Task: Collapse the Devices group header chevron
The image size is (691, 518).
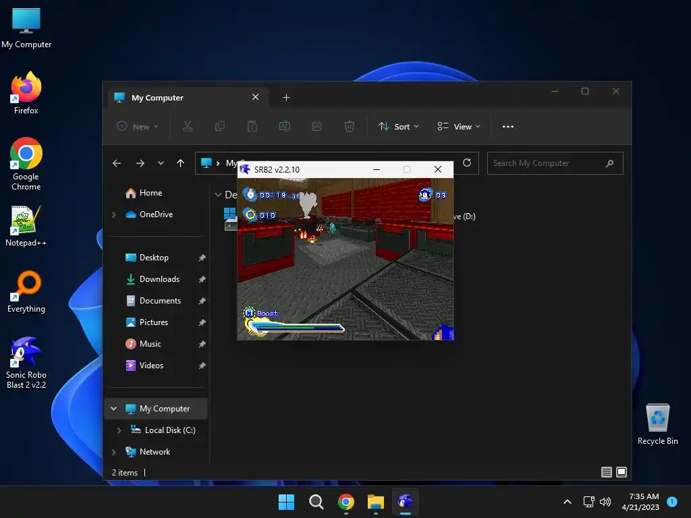Action: coord(218,195)
